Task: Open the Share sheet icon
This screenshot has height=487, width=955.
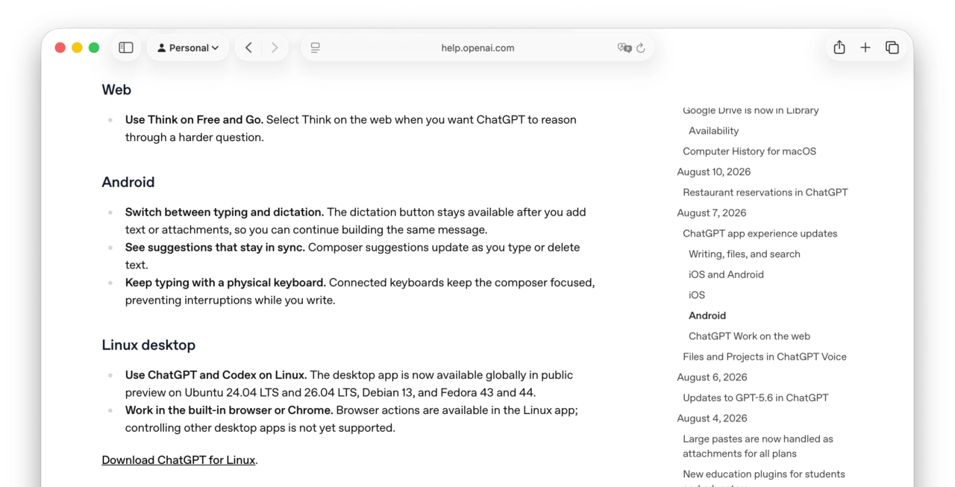Action: (839, 48)
